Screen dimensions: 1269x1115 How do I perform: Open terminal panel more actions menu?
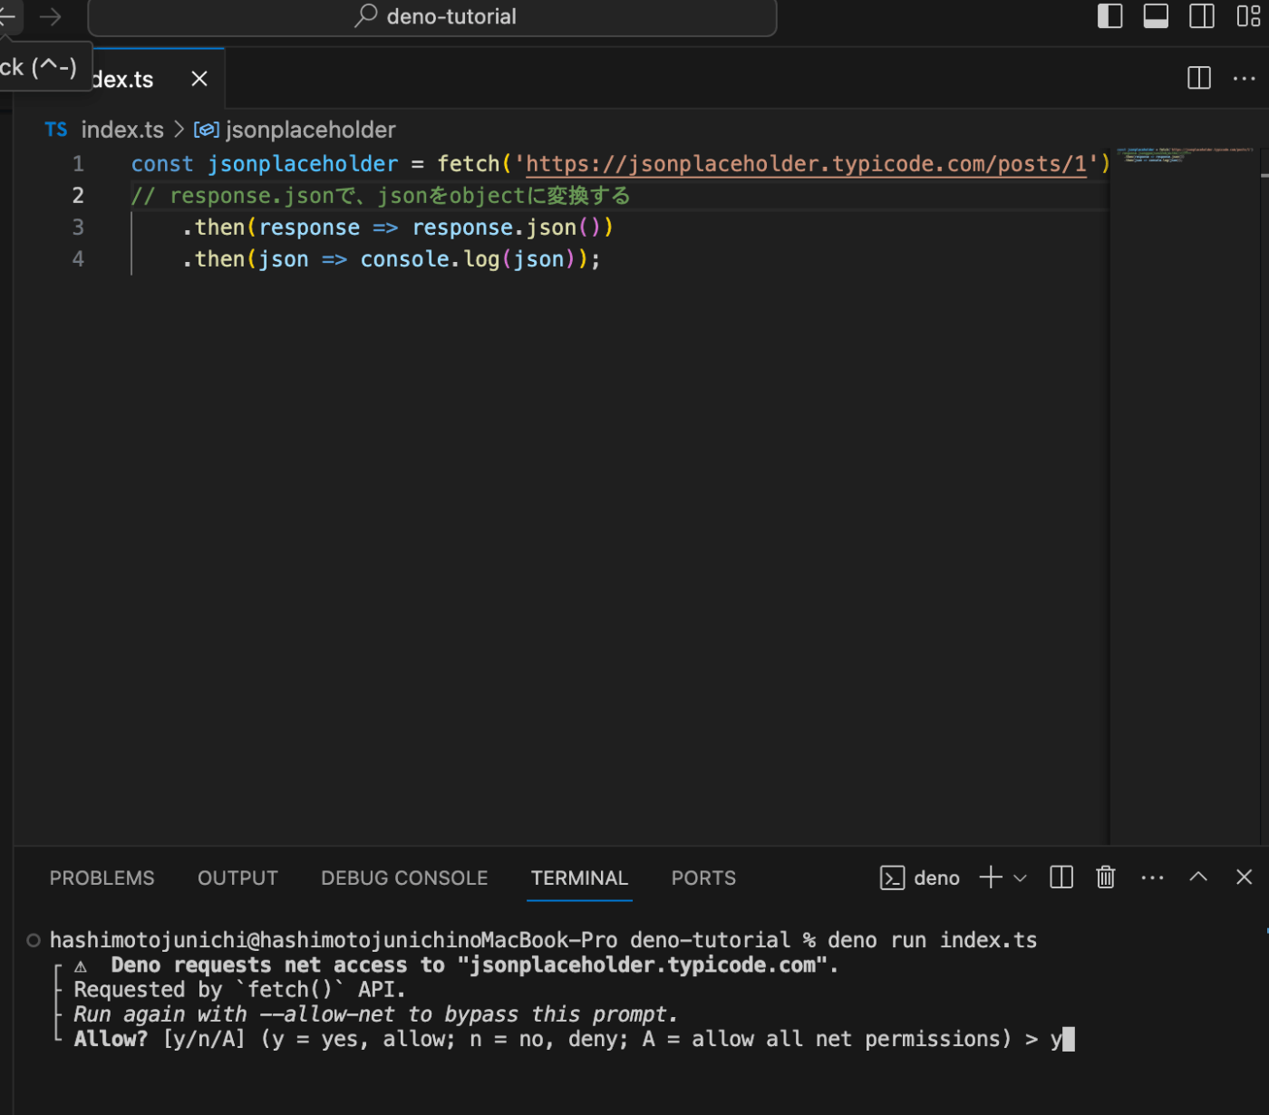tap(1152, 877)
